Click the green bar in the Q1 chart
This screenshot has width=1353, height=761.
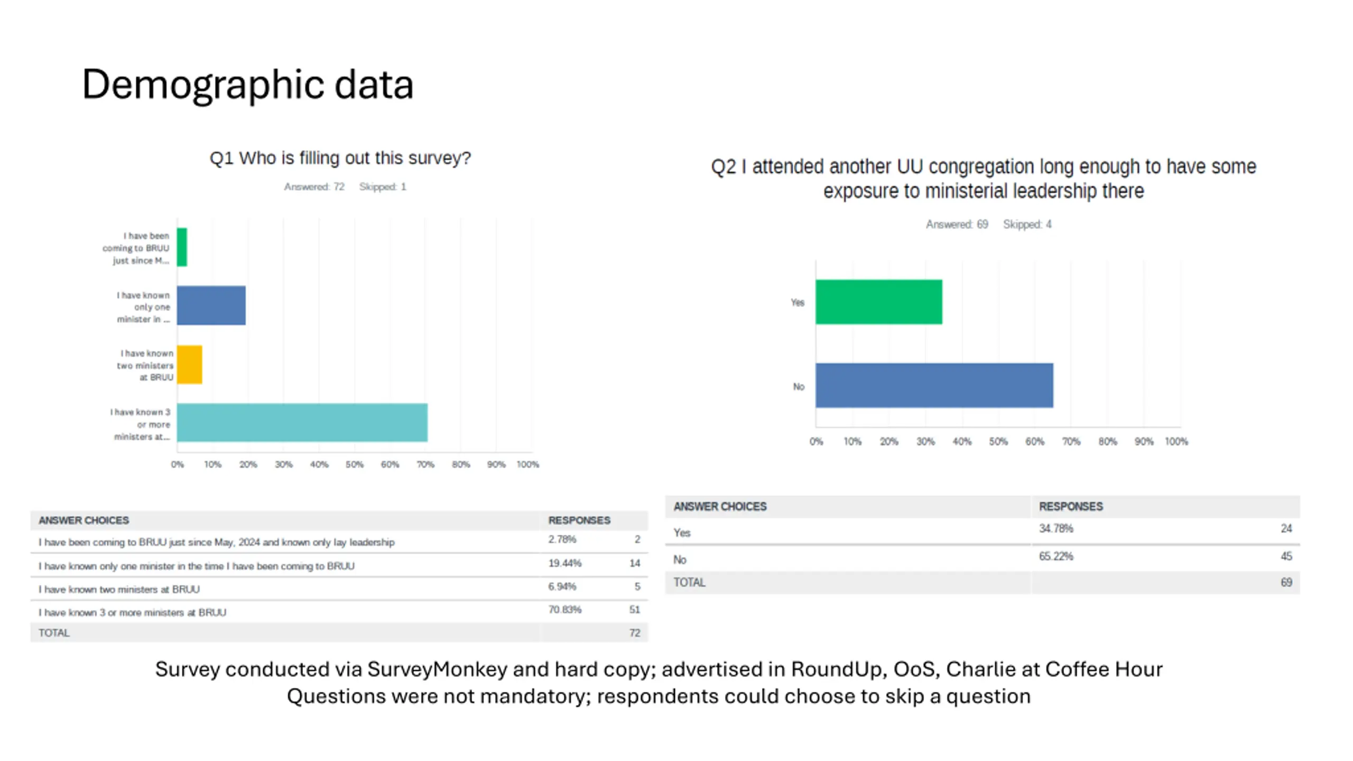(182, 247)
